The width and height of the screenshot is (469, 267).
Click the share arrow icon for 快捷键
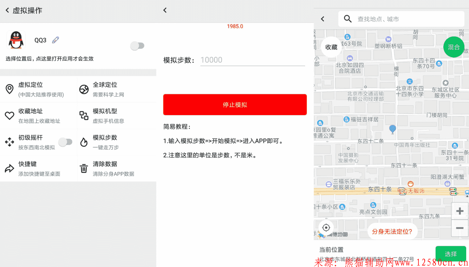(9, 169)
